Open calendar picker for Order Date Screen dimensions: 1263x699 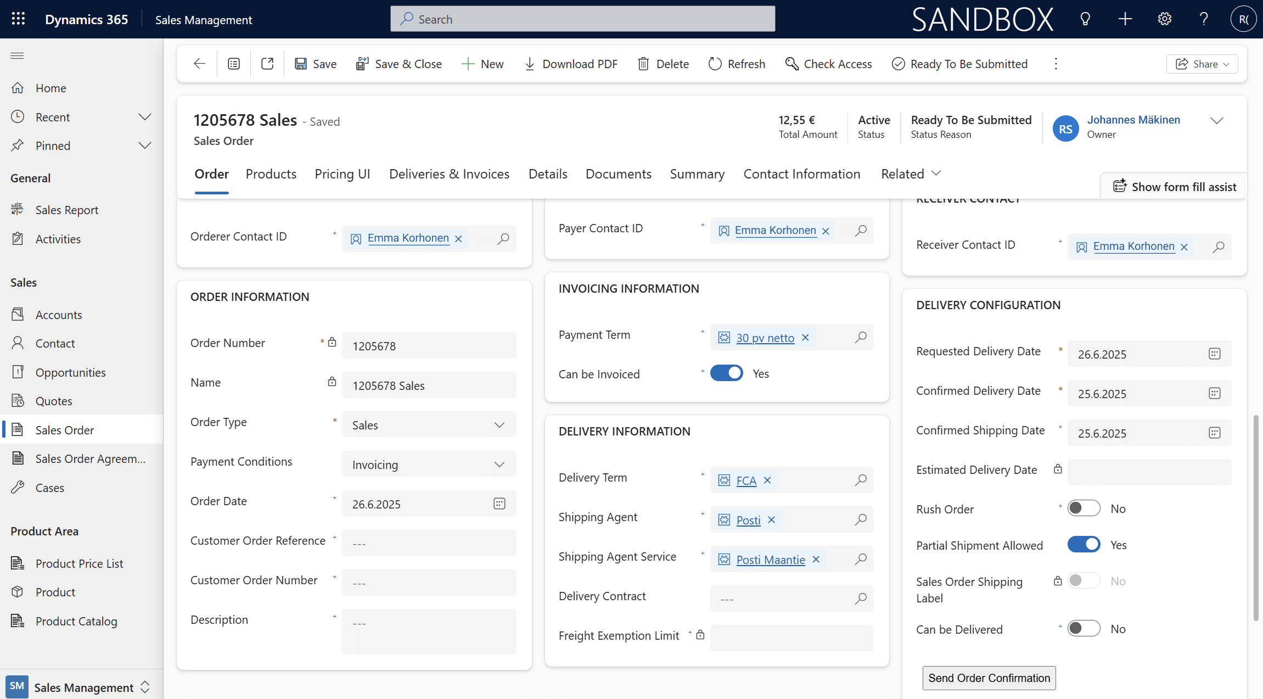[499, 504]
